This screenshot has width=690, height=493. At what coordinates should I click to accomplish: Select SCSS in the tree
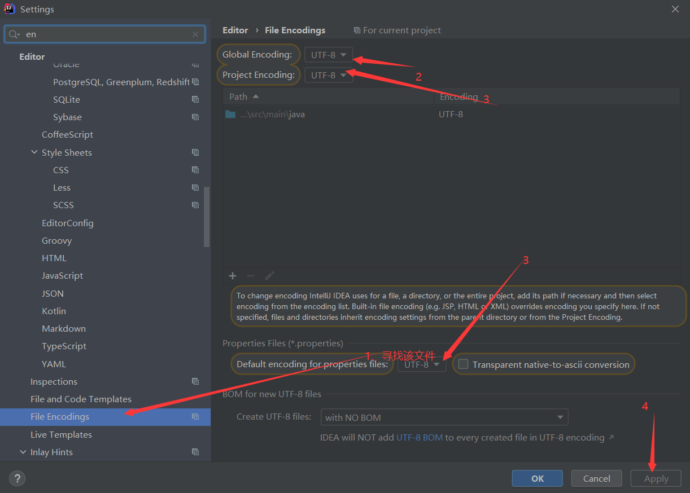[x=63, y=205]
